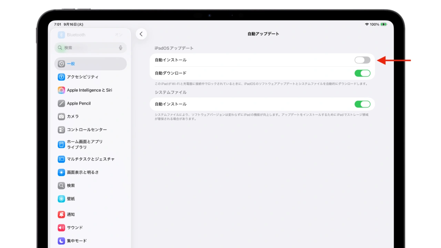
Task: Select 一般 in the sidebar
Action: point(71,63)
